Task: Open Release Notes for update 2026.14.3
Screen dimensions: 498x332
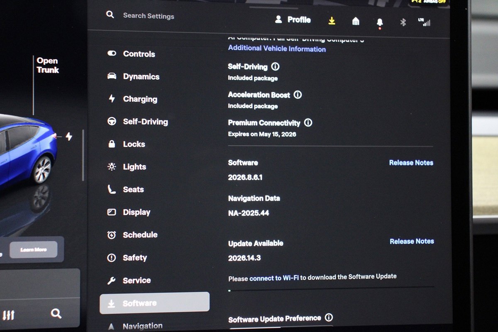Action: tap(412, 241)
